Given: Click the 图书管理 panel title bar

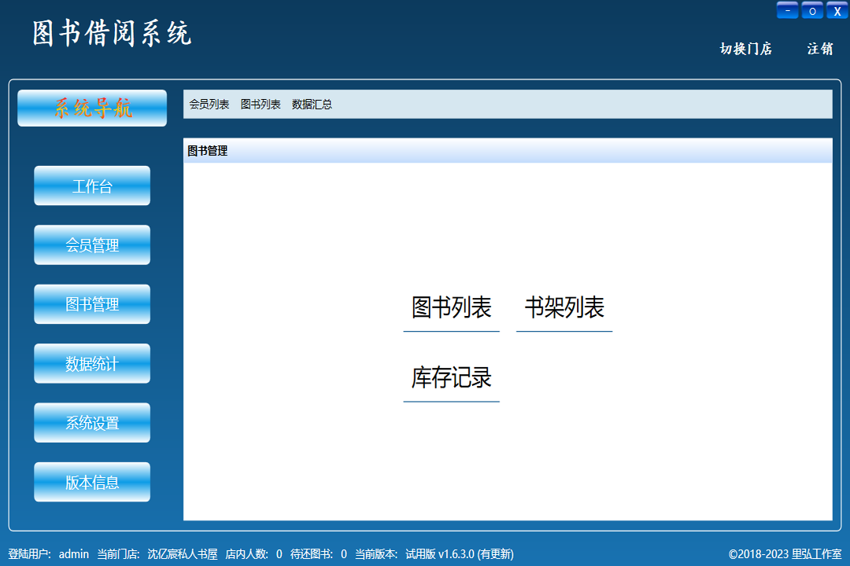Looking at the screenshot, I should click(x=206, y=151).
